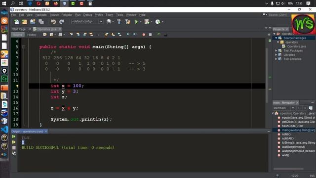Select Source Packages in the Projects tree
Image resolution: width=316 pixels, height=178 pixels.
[295, 38]
